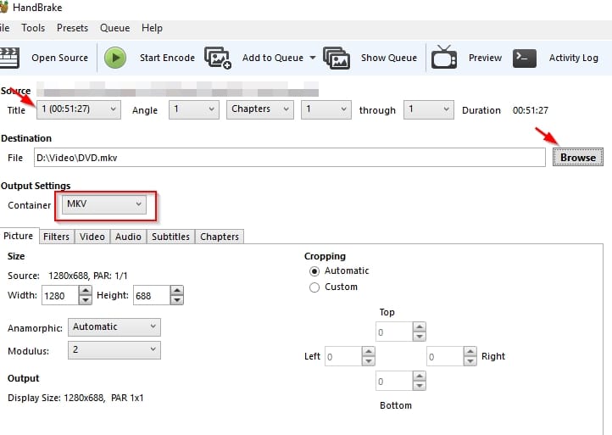
Task: Click the Height input field
Action: tap(152, 296)
